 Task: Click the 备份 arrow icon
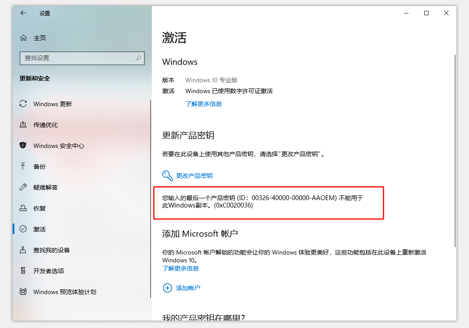click(x=23, y=167)
